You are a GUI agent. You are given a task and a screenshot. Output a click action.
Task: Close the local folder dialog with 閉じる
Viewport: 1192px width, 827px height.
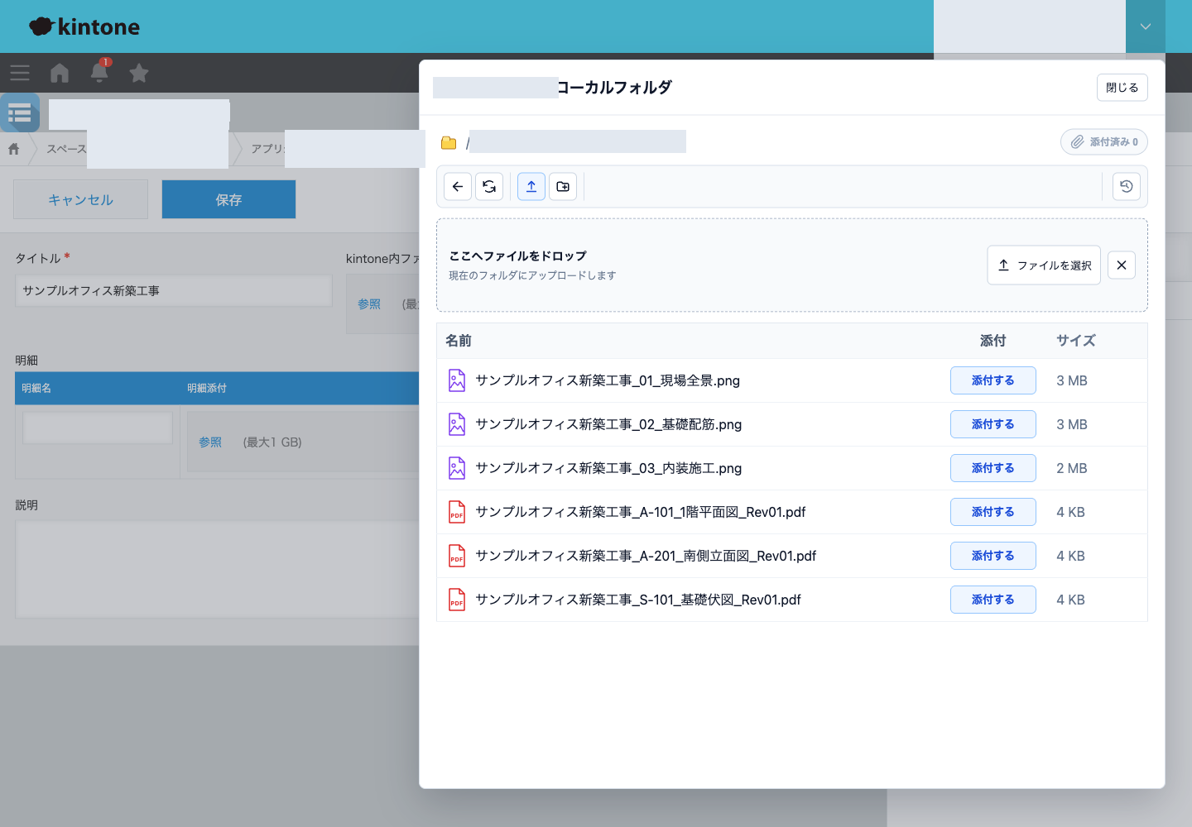click(1122, 88)
